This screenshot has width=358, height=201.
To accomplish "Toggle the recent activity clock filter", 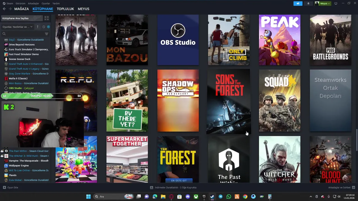I will (44, 27).
